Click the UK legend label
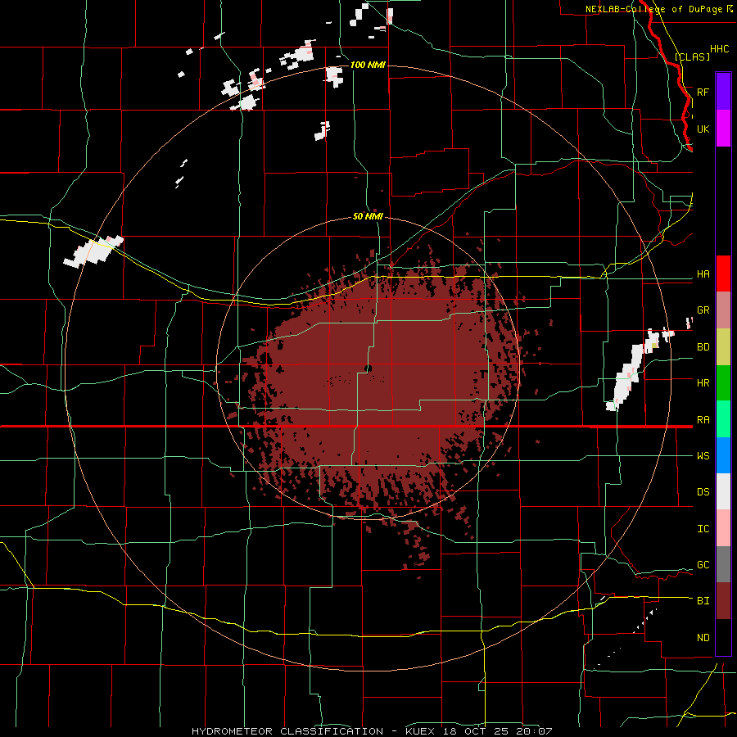Image resolution: width=737 pixels, height=737 pixels. (703, 129)
